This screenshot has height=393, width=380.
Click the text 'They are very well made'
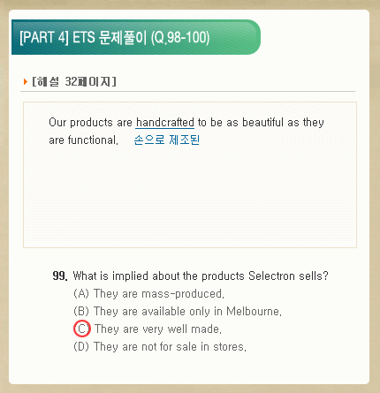(x=158, y=329)
